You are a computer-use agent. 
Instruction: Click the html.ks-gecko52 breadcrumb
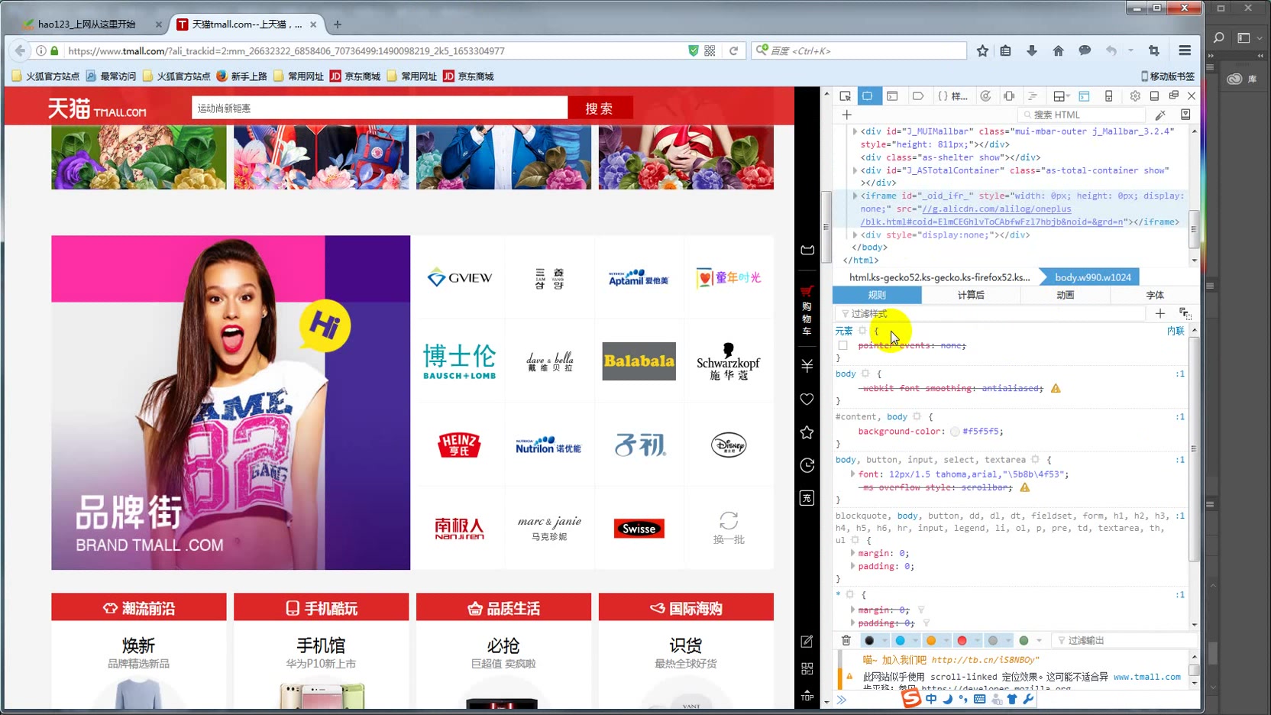(940, 277)
